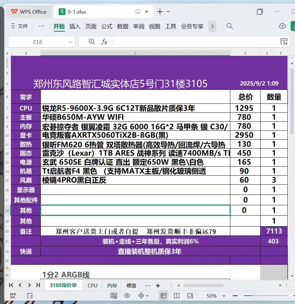The height and width of the screenshot is (304, 295).
Task: Click the select-all corner of the sheet
Action: point(7,53)
